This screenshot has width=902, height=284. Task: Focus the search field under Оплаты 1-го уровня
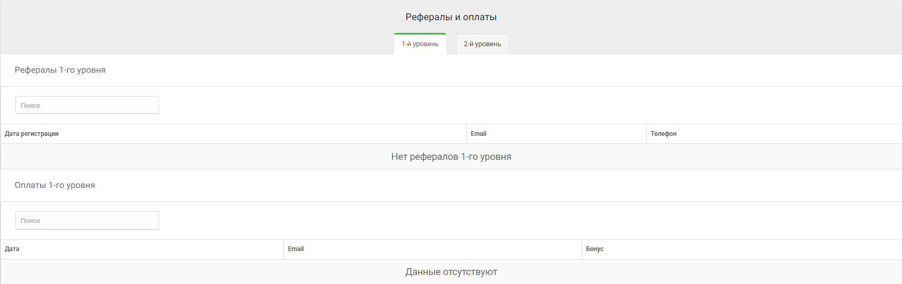tap(87, 220)
